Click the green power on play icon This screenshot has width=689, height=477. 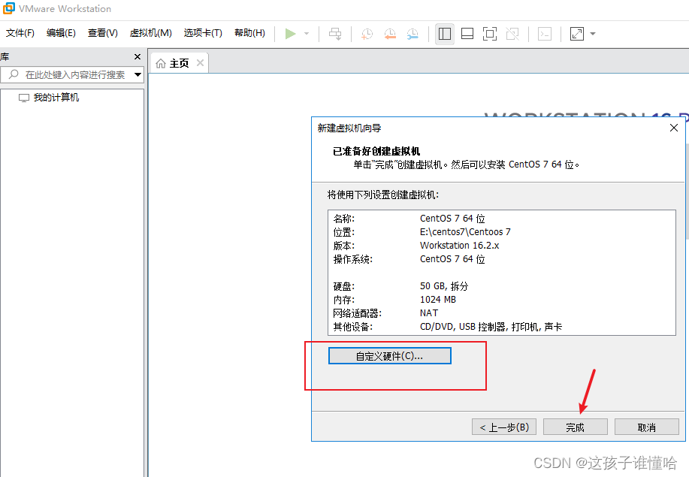pos(290,34)
